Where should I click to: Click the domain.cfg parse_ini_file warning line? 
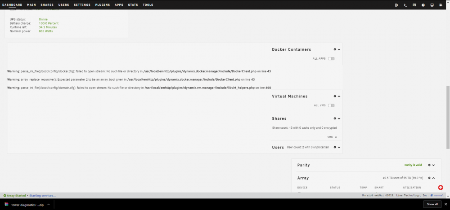pos(139,88)
